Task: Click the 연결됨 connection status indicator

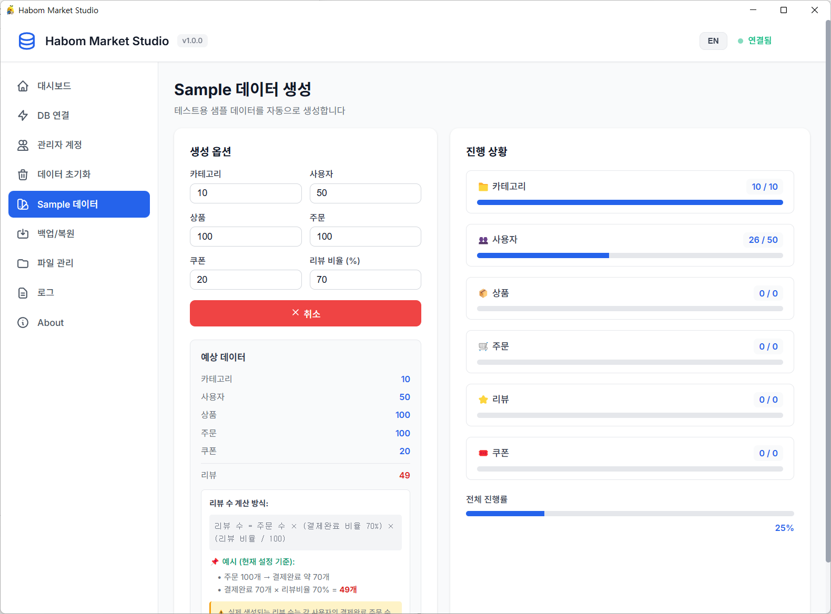Action: pyautogui.click(x=755, y=41)
